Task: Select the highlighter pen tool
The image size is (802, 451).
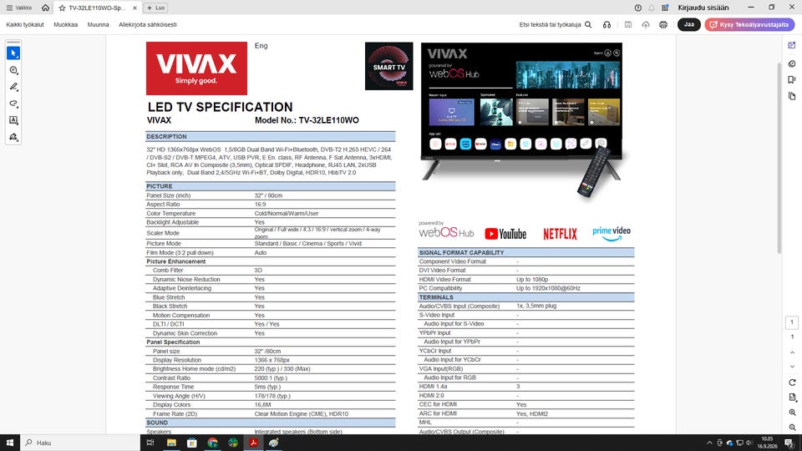Action: pos(13,87)
